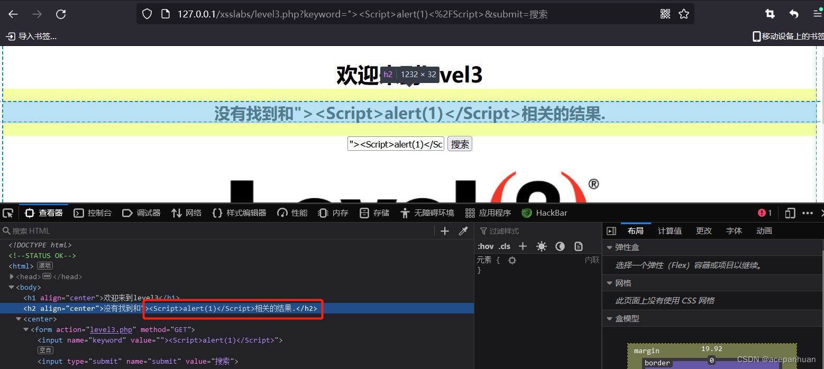The image size is (824, 369).
Task: Open the Firefox hamburger menu
Action: click(x=818, y=14)
